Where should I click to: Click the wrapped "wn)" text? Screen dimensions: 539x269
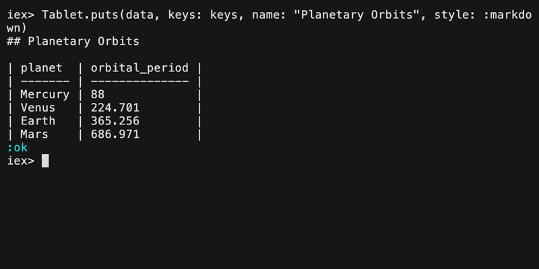click(x=17, y=28)
